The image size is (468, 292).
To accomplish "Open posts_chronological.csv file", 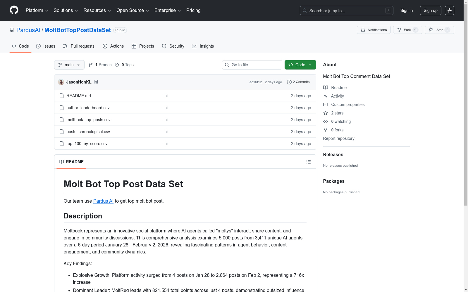I will coord(88,132).
